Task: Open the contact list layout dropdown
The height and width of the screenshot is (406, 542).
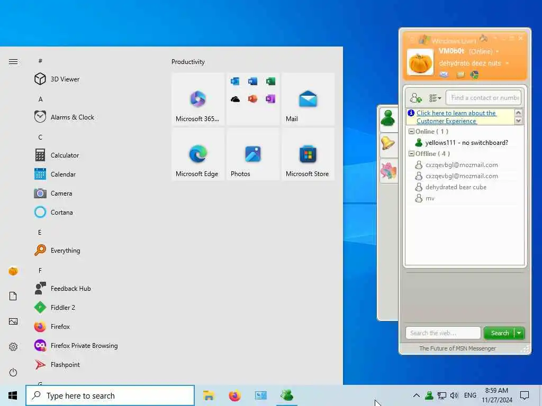Action: pos(435,98)
